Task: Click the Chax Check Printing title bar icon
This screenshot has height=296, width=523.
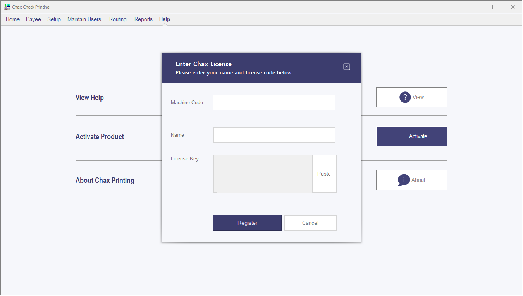Action: click(7, 7)
